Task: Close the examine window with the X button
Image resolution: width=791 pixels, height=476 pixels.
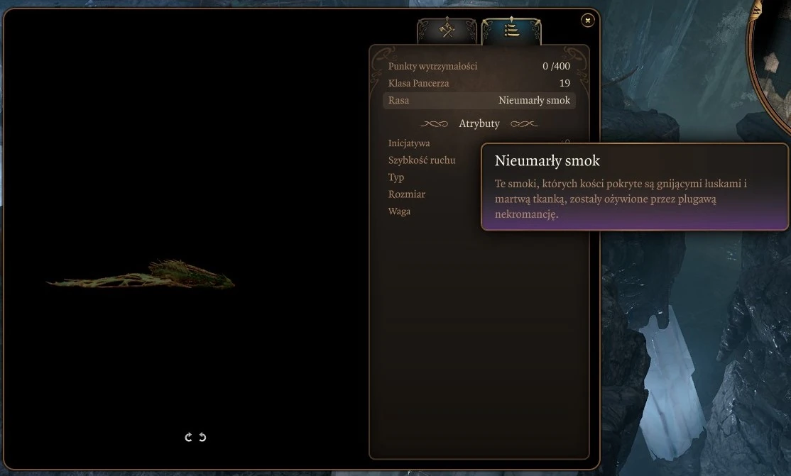Action: 588,20
